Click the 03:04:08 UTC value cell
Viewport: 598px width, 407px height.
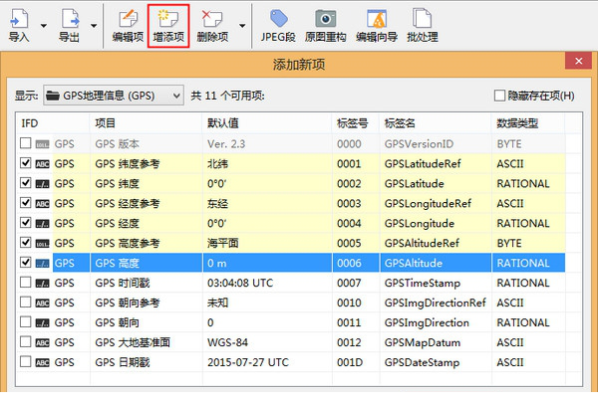pyautogui.click(x=240, y=284)
